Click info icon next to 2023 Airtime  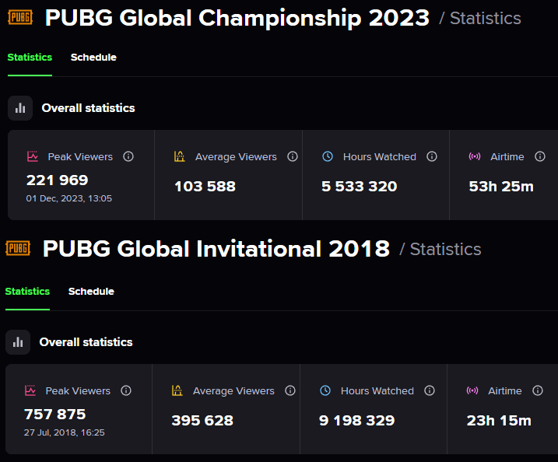coord(539,156)
